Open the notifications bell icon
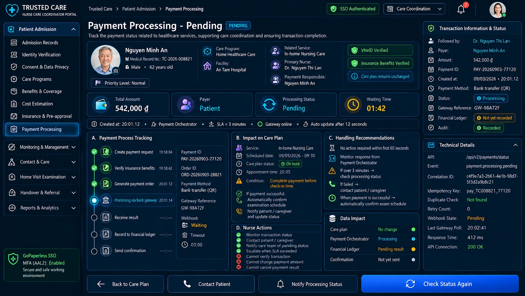The image size is (525, 296). pyautogui.click(x=461, y=9)
